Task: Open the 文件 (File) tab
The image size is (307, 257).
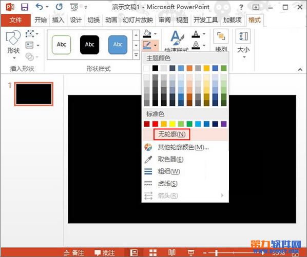Action: click(16, 20)
